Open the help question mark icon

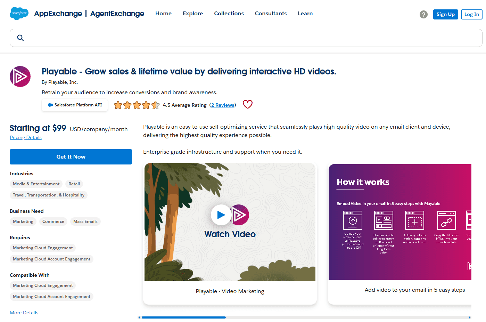coord(423,14)
